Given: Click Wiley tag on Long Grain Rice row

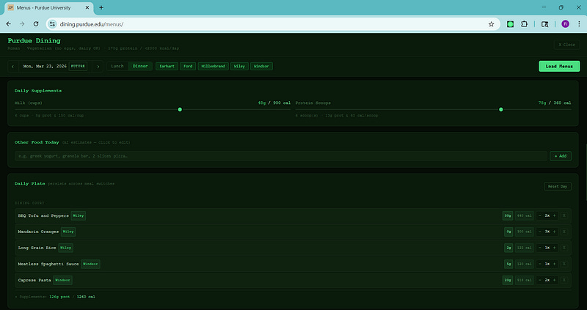Looking at the screenshot, I should [x=65, y=248].
